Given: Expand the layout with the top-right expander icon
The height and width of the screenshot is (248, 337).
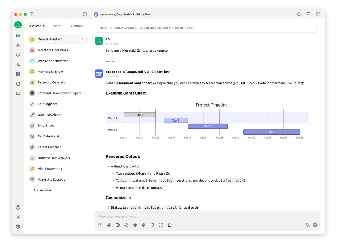Looking at the screenshot, I should [x=309, y=14].
